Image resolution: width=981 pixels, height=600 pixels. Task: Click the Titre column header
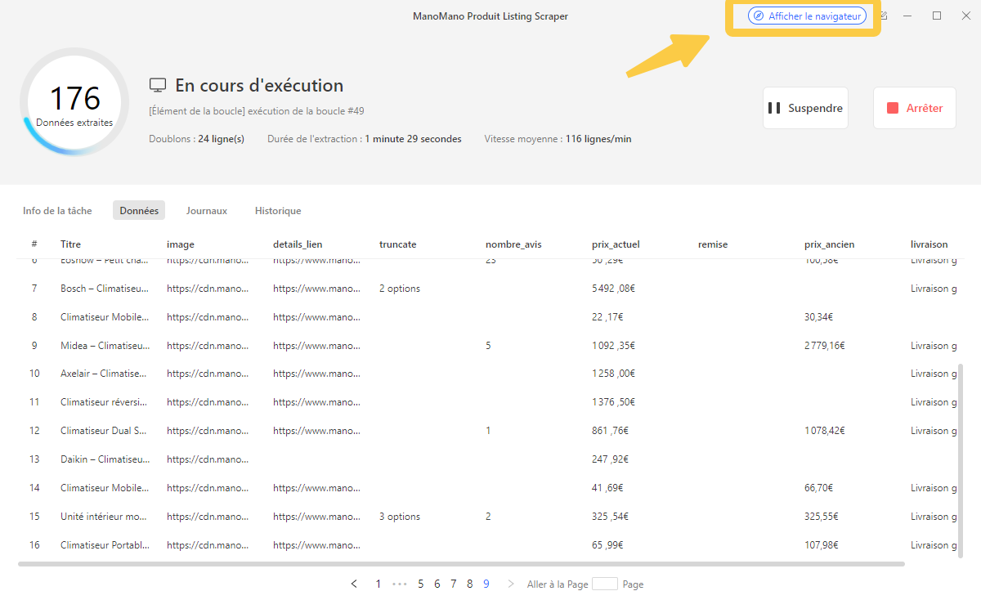point(70,244)
